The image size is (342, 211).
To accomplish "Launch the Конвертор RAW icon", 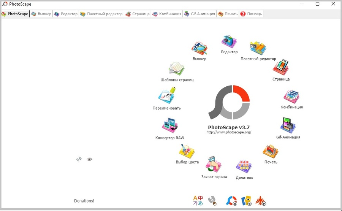I will (x=170, y=125).
